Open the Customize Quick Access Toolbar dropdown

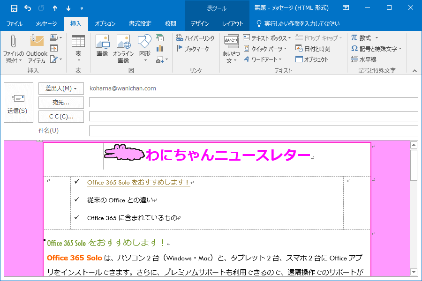click(x=82, y=8)
